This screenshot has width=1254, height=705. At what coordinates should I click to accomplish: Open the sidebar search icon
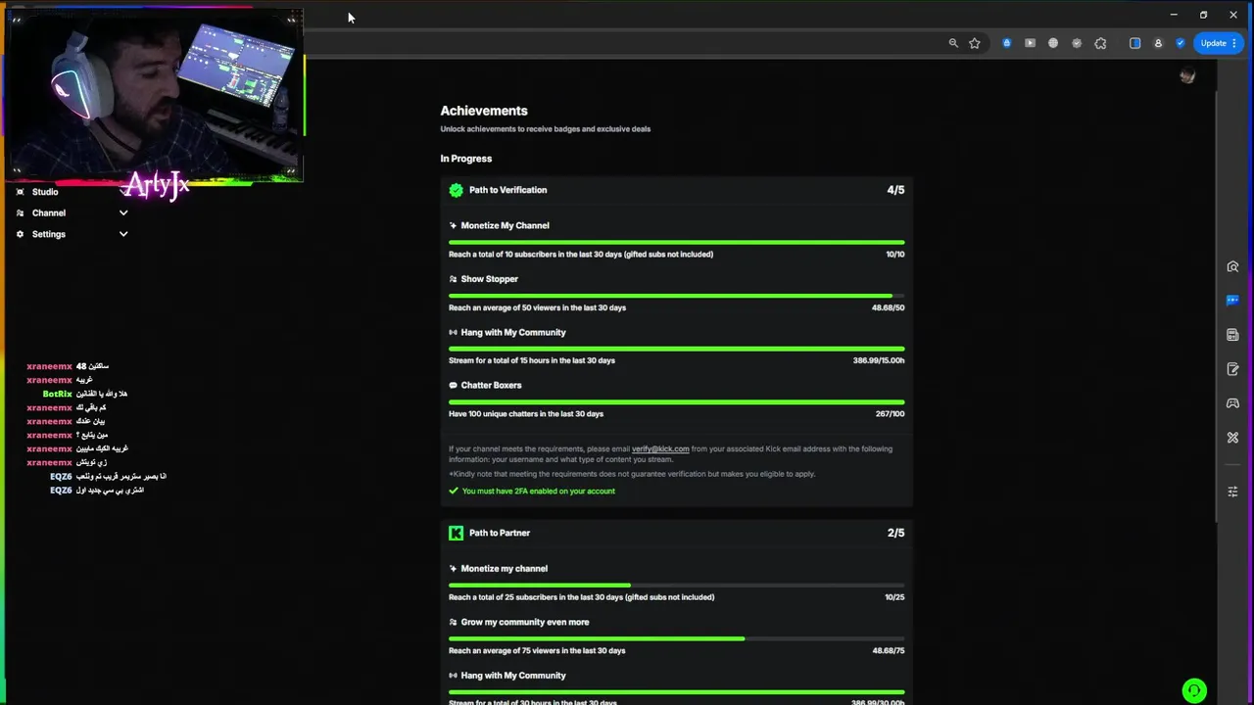click(x=1232, y=266)
